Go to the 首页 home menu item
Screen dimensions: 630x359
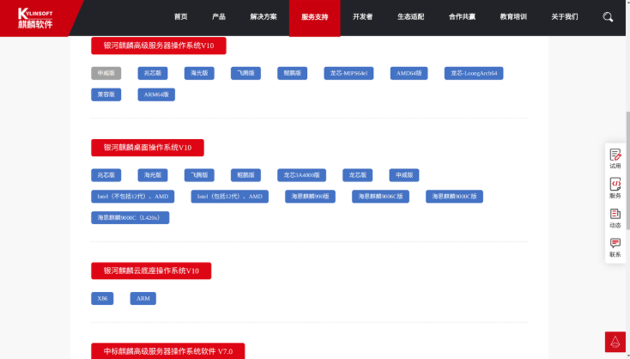click(180, 17)
